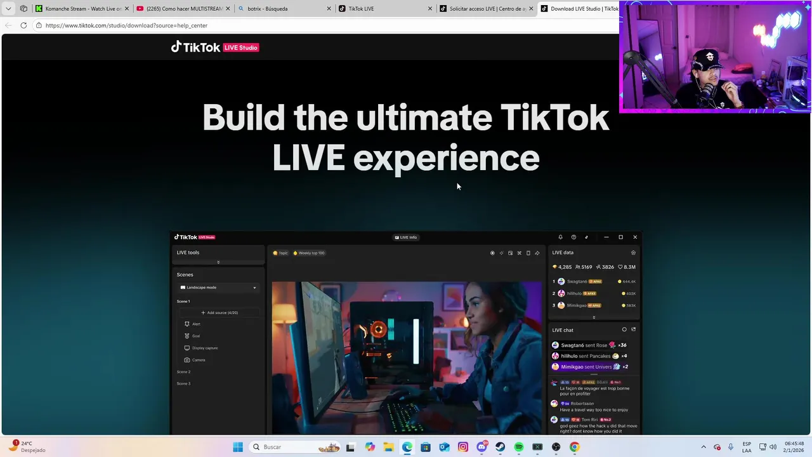Viewport: 812px width, 457px height.
Task: Reload the page with the refresh icon
Action: coord(23,25)
